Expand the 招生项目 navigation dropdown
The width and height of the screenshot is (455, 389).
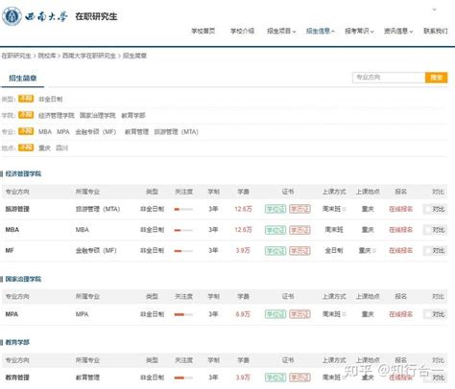[x=281, y=31]
